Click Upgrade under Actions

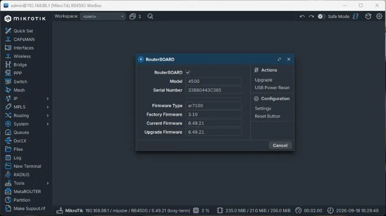263,80
